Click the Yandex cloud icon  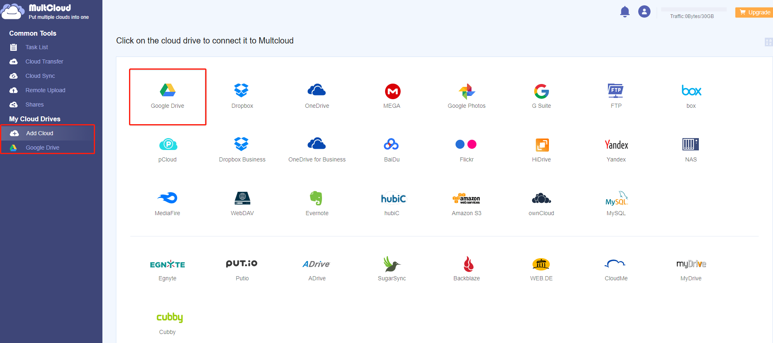tap(616, 145)
